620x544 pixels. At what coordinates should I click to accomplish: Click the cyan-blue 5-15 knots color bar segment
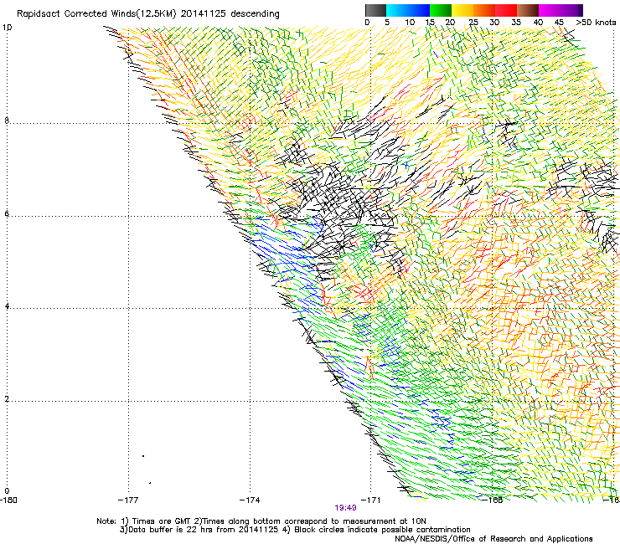click(x=408, y=10)
